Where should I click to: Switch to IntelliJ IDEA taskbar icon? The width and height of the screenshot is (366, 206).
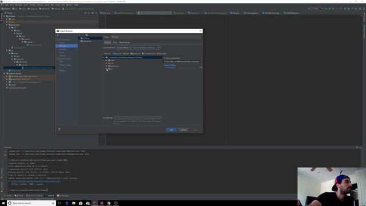click(95, 203)
